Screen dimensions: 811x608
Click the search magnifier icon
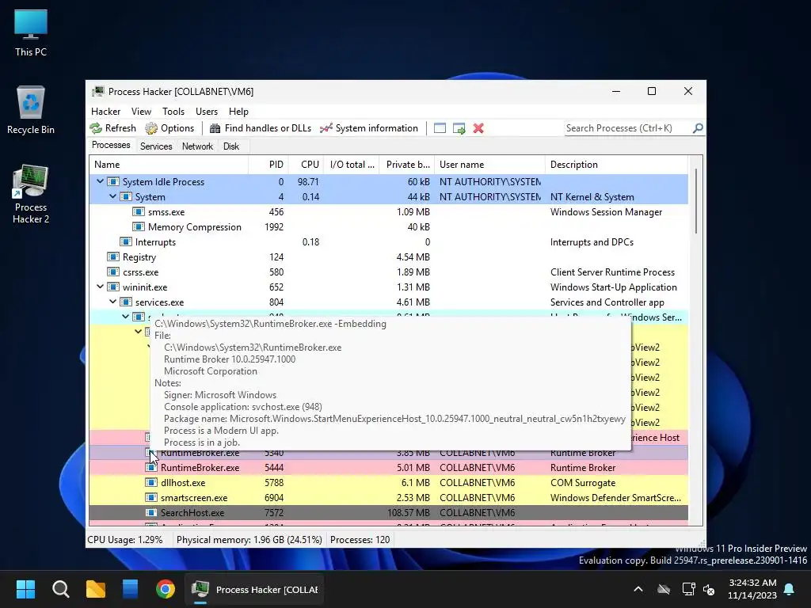(698, 127)
